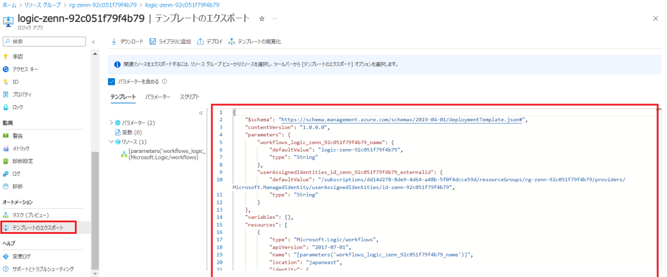Click the sidebar vertical scrollbar

click(x=95, y=211)
